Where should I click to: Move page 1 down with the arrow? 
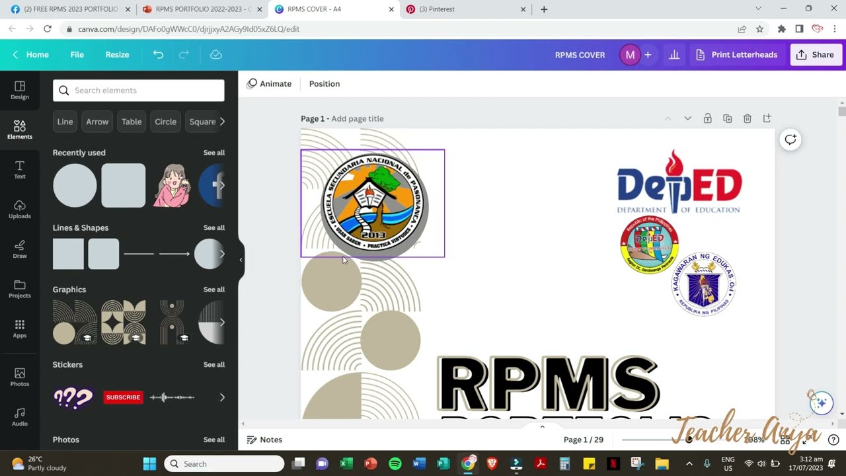(x=687, y=118)
